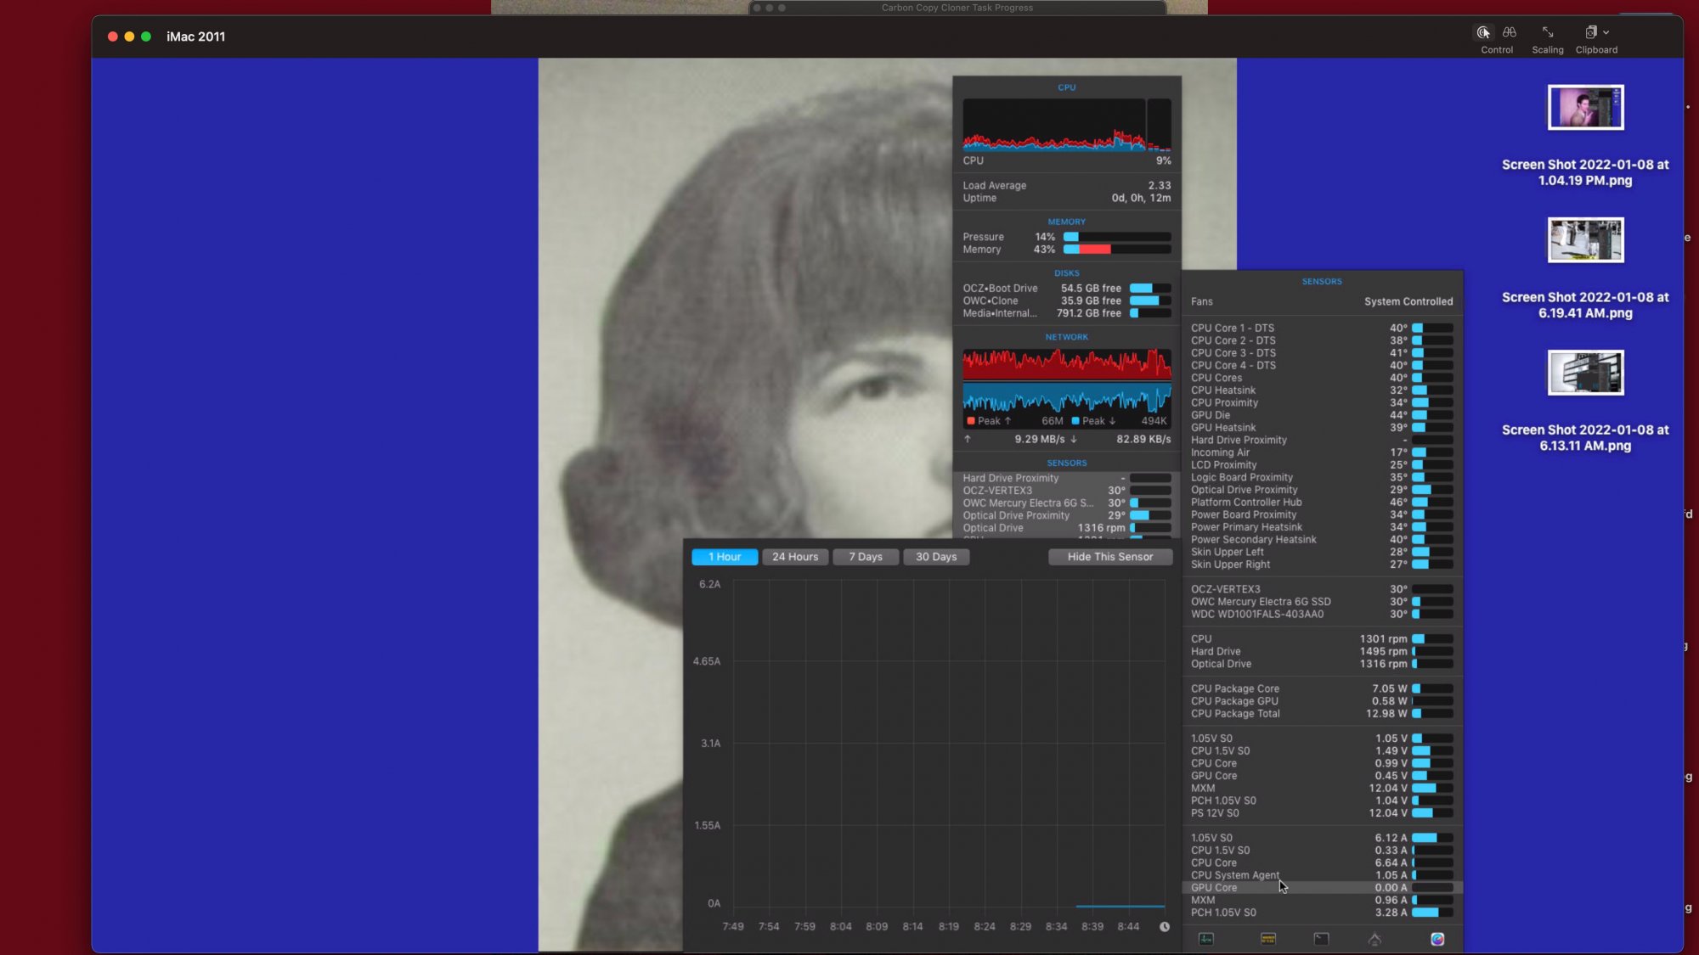Click the System Information icon in footer

tap(1374, 939)
